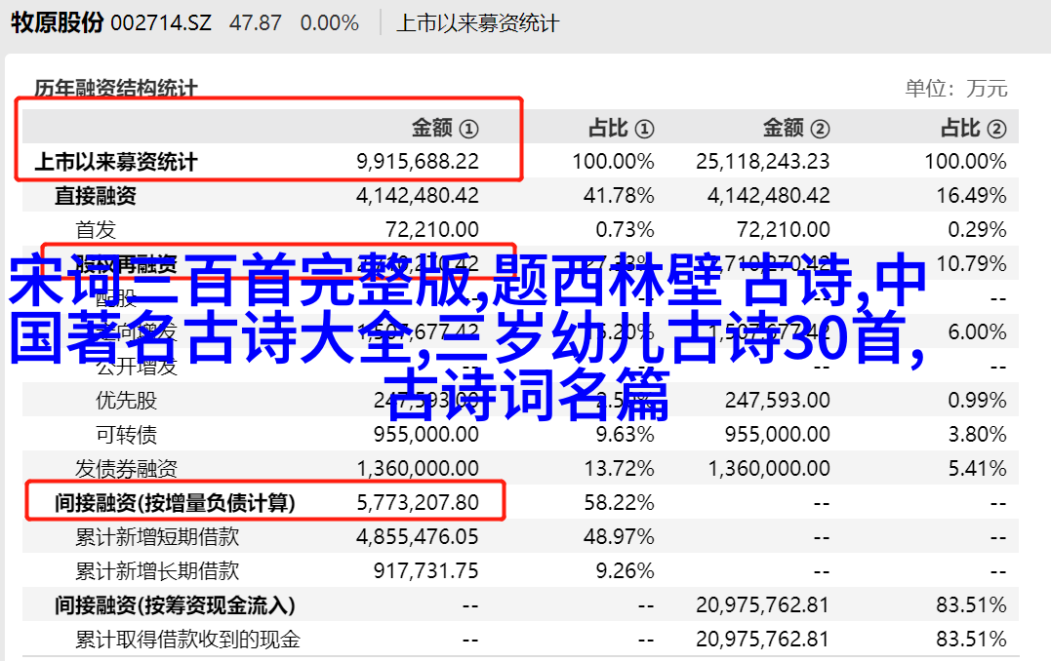Click 20,975,762.81 in the 间接融资(按筹资现金流入) row
Viewport: 1051px width, 661px height.
[x=763, y=605]
